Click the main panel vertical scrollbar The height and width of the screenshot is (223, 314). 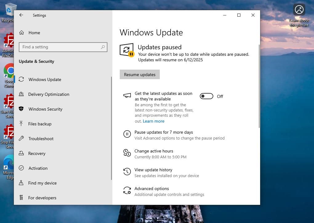click(259, 86)
